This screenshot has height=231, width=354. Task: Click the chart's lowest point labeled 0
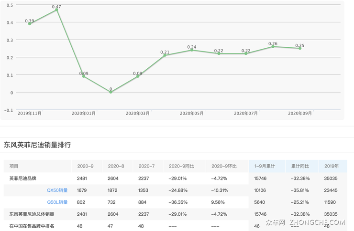pyautogui.click(x=111, y=92)
